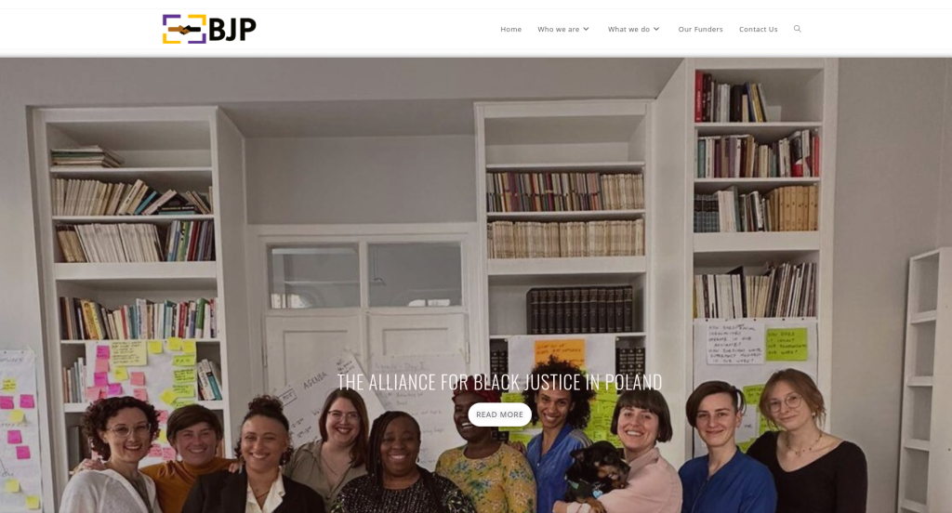Open the What we do menu
This screenshot has height=513, width=952.
pyautogui.click(x=628, y=29)
